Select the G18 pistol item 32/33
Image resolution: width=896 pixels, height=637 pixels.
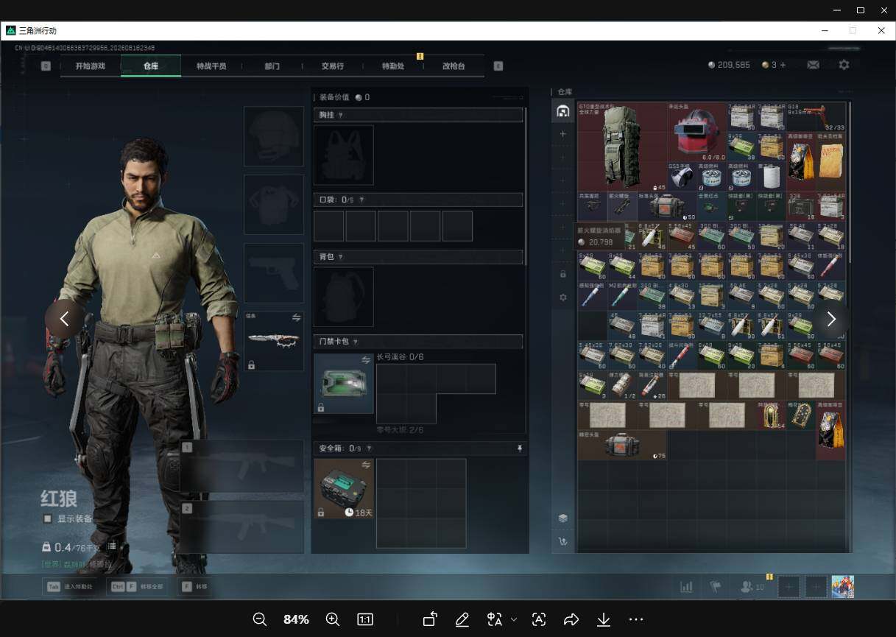(816, 116)
